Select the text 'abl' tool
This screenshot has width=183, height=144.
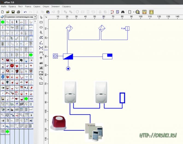click(41, 63)
